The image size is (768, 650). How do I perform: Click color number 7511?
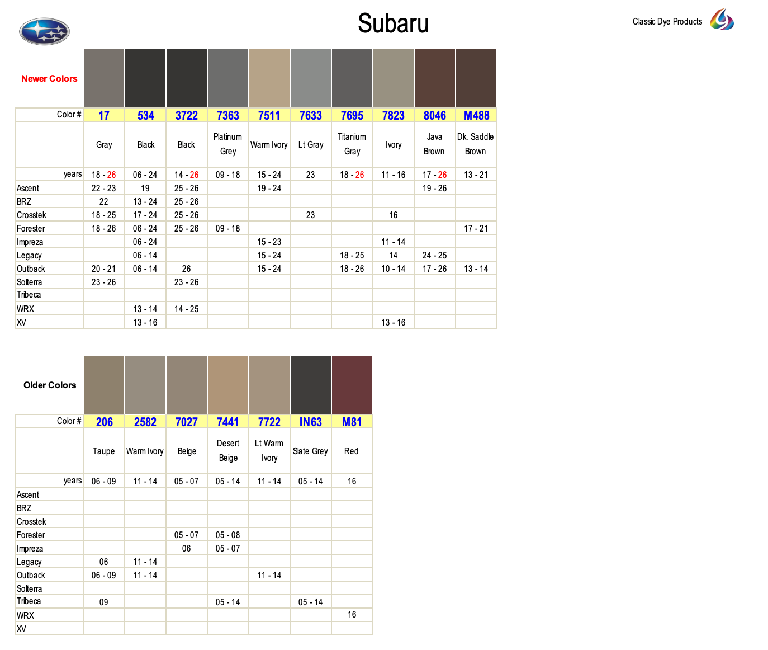pyautogui.click(x=269, y=115)
